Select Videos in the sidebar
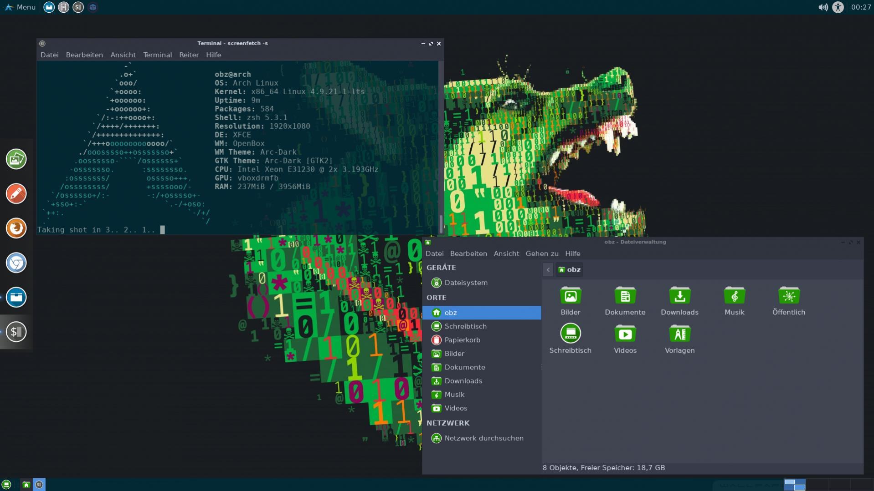 click(x=482, y=408)
